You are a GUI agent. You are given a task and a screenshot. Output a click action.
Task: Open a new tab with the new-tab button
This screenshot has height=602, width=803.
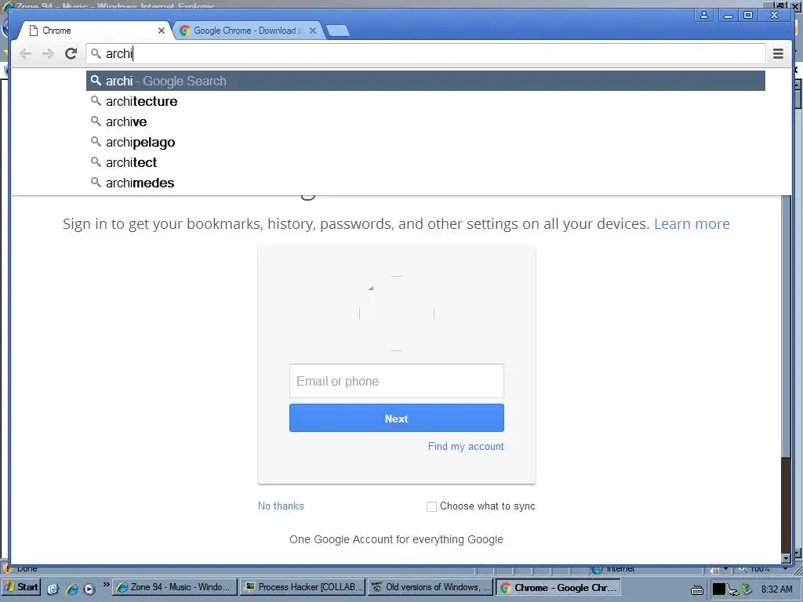point(337,31)
